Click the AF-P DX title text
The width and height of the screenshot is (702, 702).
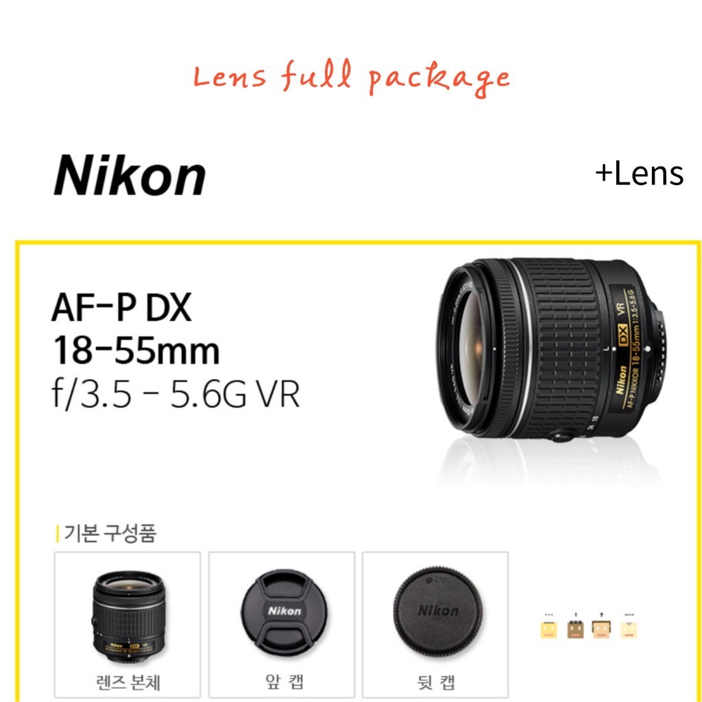(x=122, y=307)
